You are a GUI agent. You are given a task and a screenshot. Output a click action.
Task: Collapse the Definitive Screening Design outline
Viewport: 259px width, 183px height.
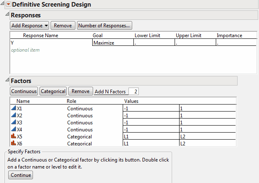pos(3,4)
